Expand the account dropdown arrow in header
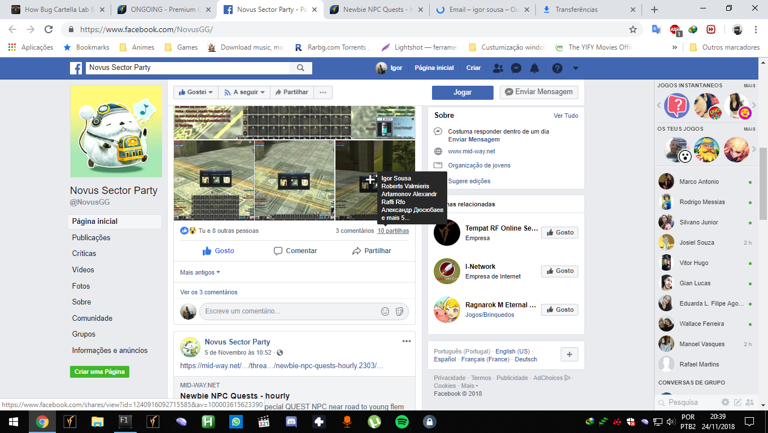The height and width of the screenshot is (433, 768). 575,68
